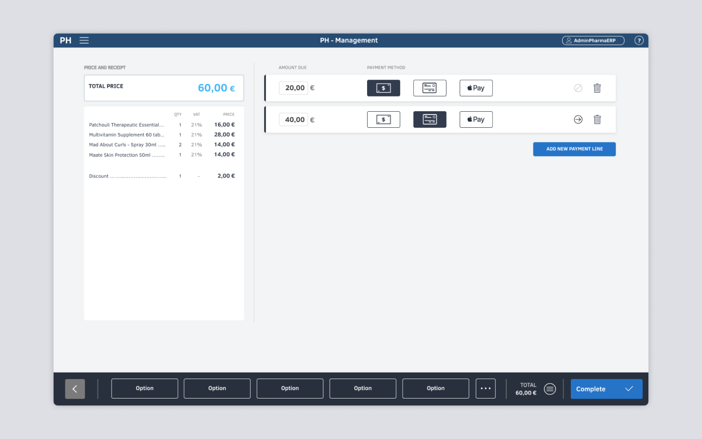The height and width of the screenshot is (439, 702).
Task: Select cash payment for the 20,00 line
Action: tap(383, 88)
